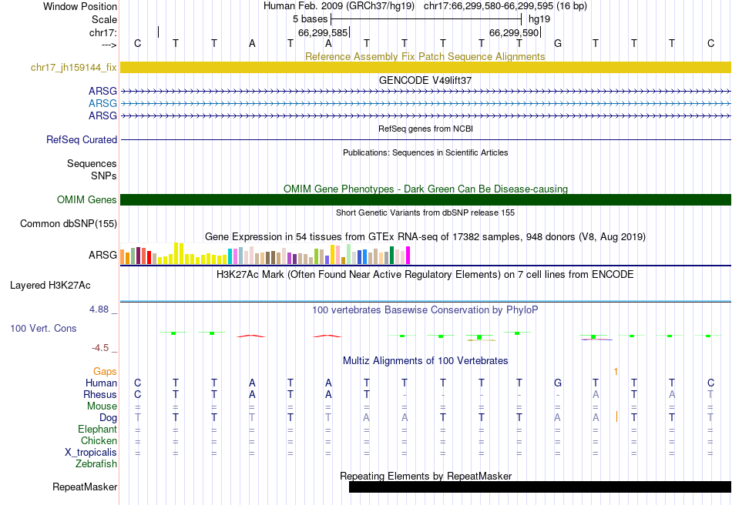The width and height of the screenshot is (732, 505).
Task: Click the RefSeq genes from NCBI title
Action: [425, 129]
